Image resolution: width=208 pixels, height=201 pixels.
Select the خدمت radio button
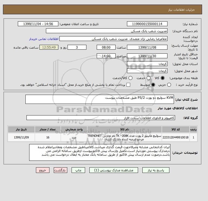pos(149,78)
